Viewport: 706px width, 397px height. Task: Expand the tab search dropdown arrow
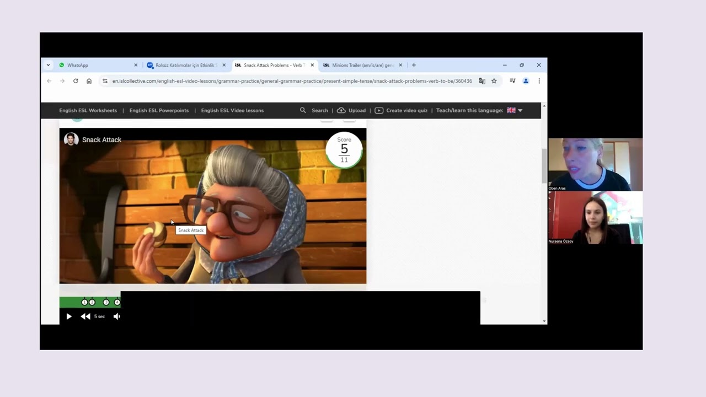[x=48, y=65]
